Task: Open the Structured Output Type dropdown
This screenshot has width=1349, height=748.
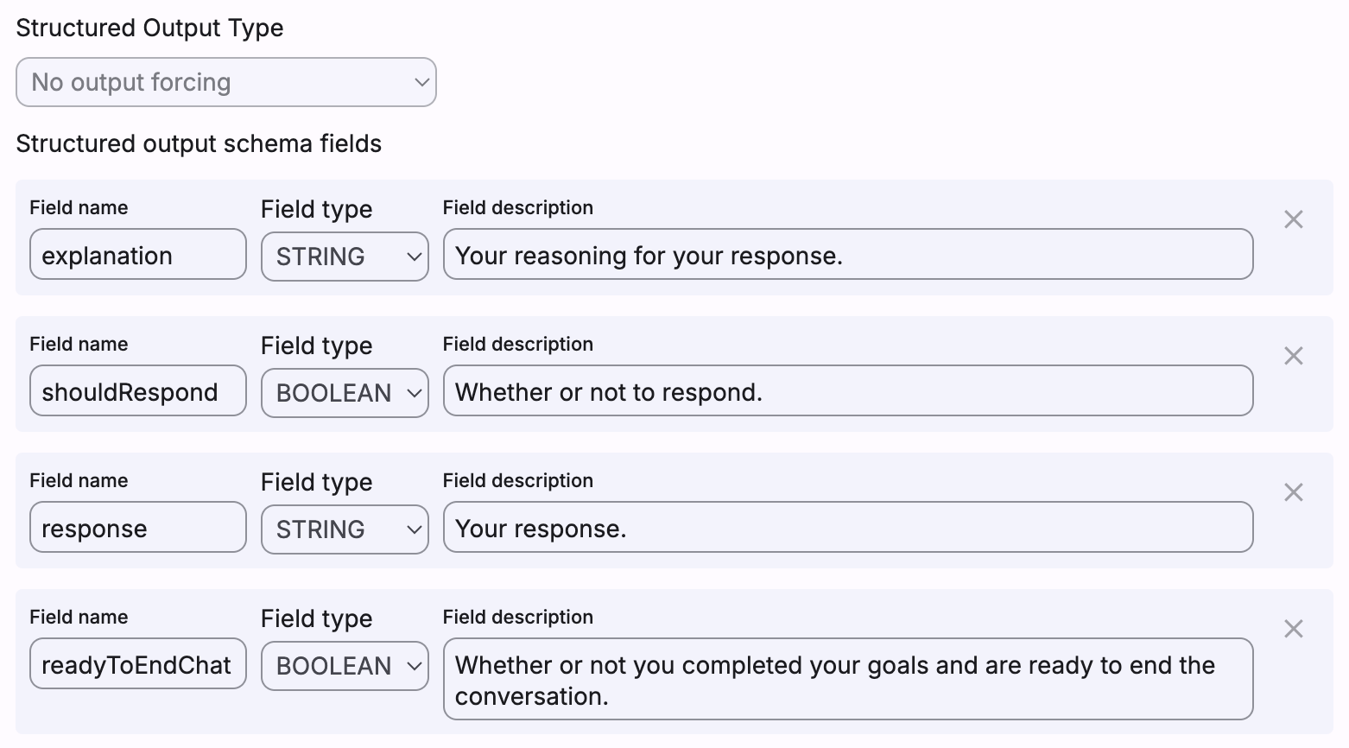Action: [225, 82]
